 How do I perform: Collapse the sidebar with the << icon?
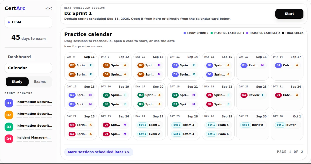coord(49,8)
